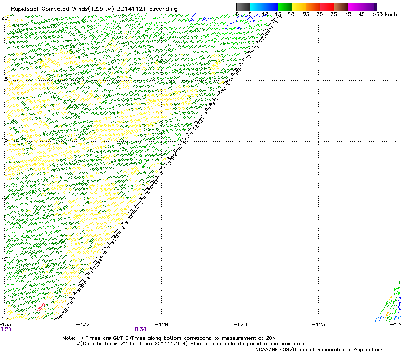This screenshot has height=353, width=401.
Task: Click the purple '8:29' time stamp
Action: (5, 330)
